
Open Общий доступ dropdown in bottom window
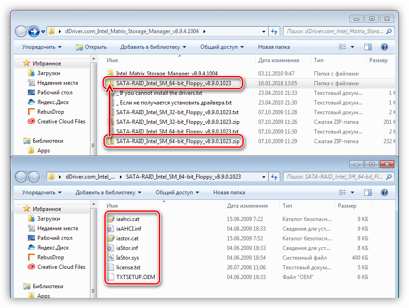(x=177, y=192)
